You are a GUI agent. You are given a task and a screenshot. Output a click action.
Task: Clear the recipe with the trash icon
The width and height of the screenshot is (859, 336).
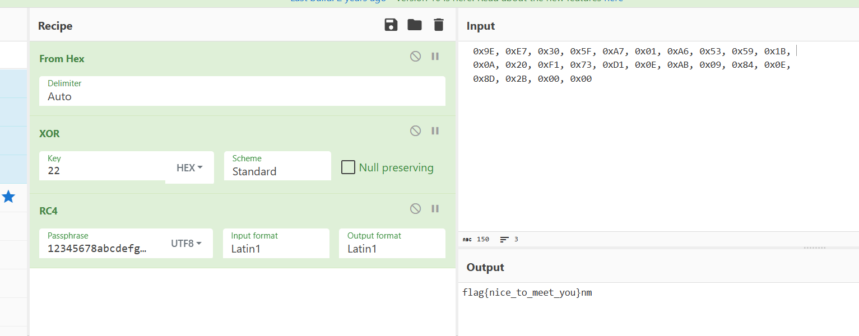click(439, 25)
